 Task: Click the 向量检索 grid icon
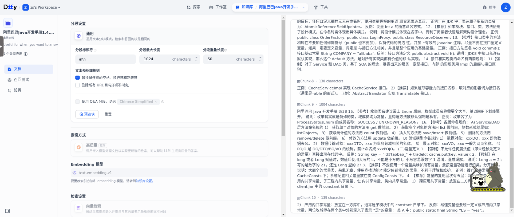[78, 208]
